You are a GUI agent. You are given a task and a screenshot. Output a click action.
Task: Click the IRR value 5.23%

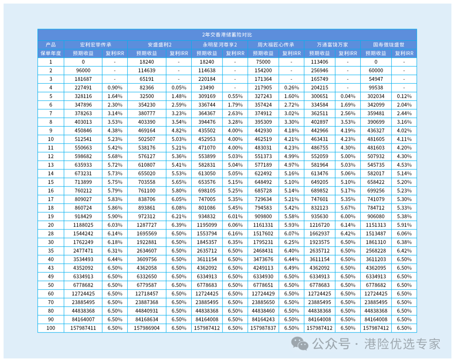(115, 139)
